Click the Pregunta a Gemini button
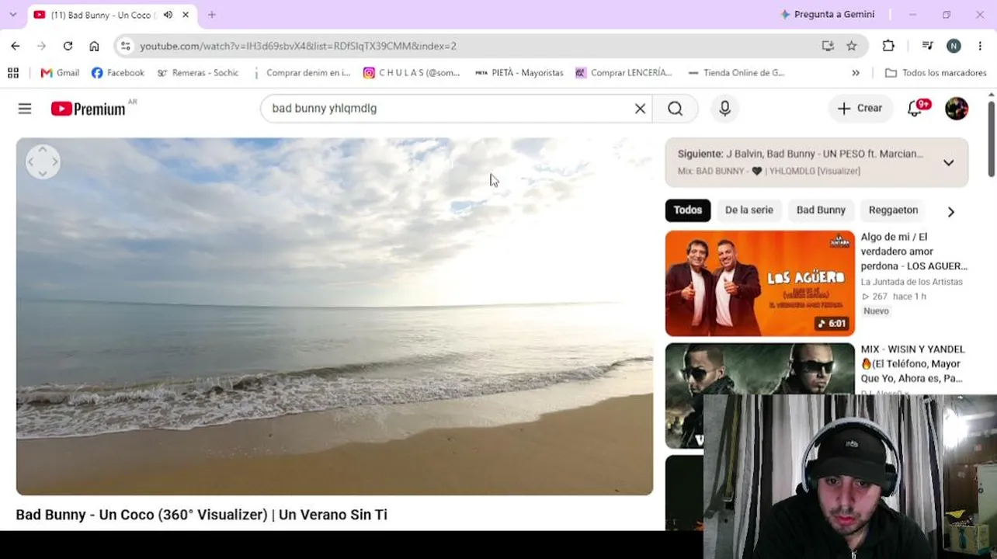 828,15
